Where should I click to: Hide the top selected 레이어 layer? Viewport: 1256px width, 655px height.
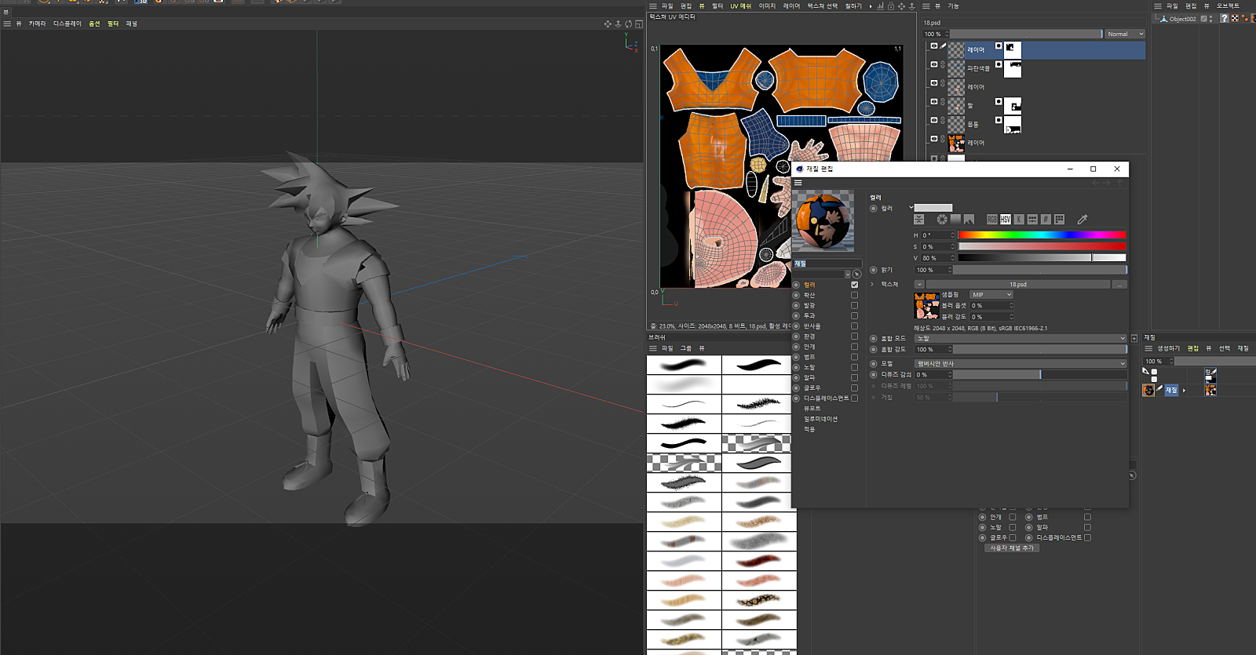tap(933, 46)
